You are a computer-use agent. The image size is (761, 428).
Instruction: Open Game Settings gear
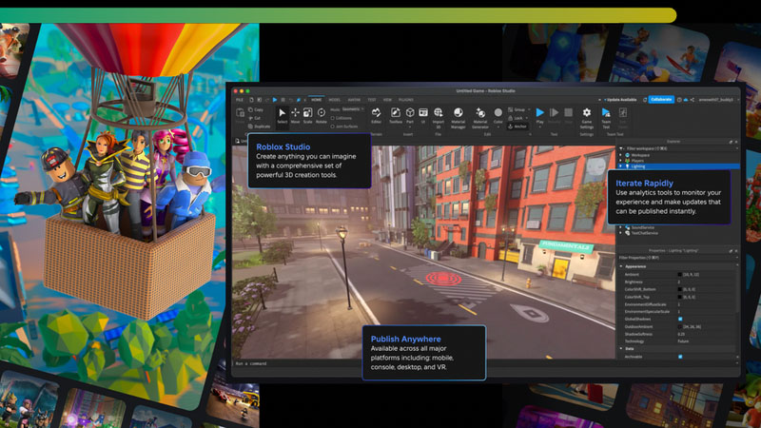click(587, 112)
